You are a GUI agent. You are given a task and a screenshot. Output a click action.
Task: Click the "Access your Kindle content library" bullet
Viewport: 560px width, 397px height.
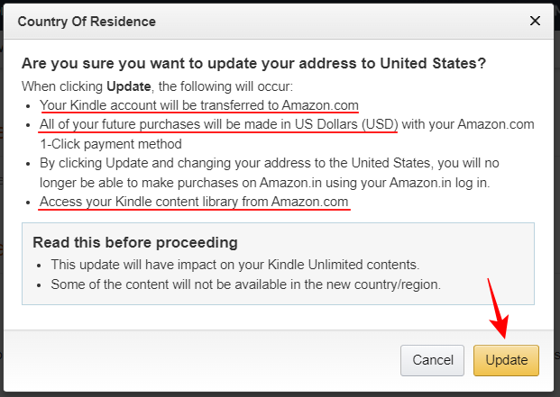coord(193,203)
